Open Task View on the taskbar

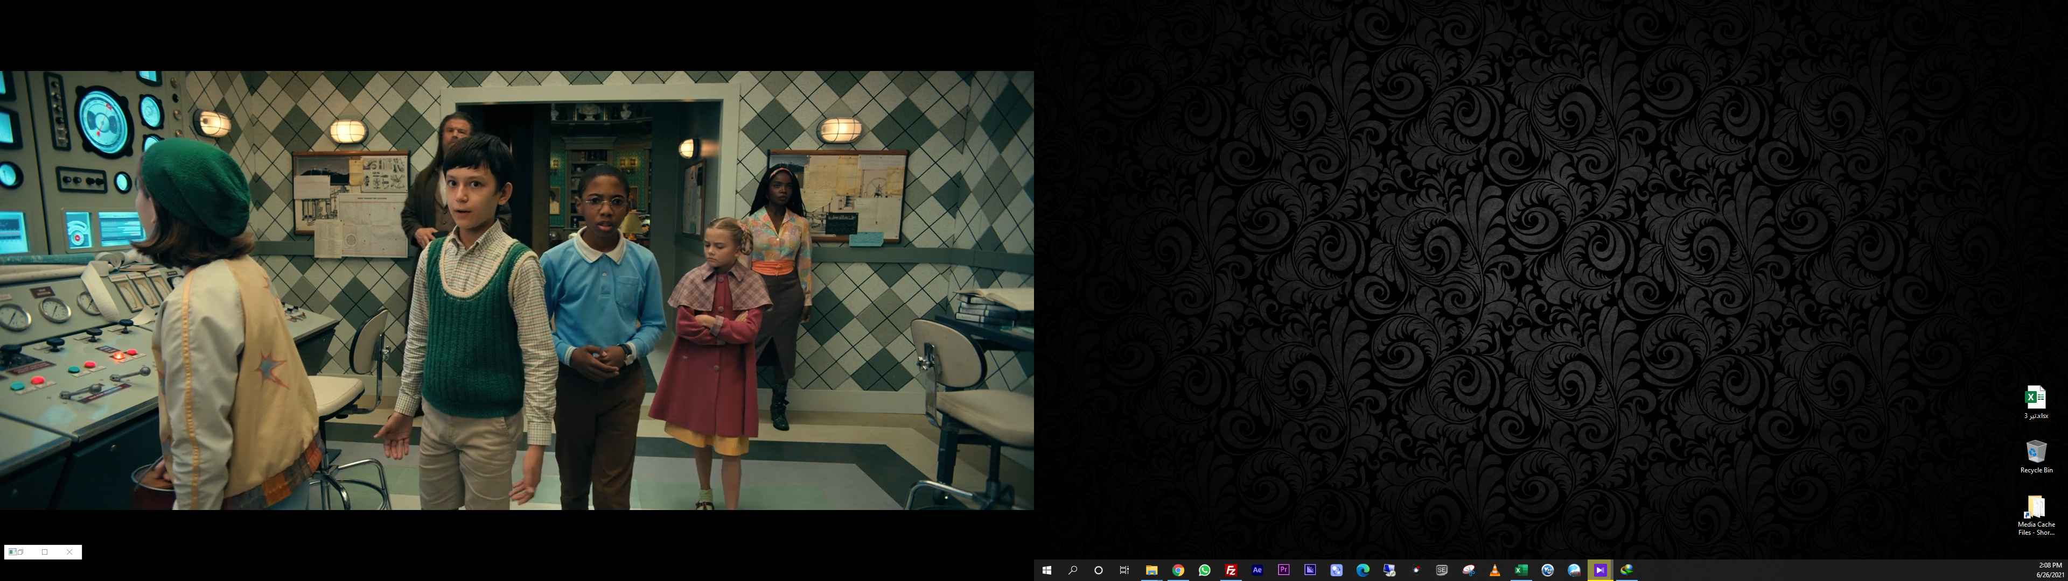[1124, 570]
